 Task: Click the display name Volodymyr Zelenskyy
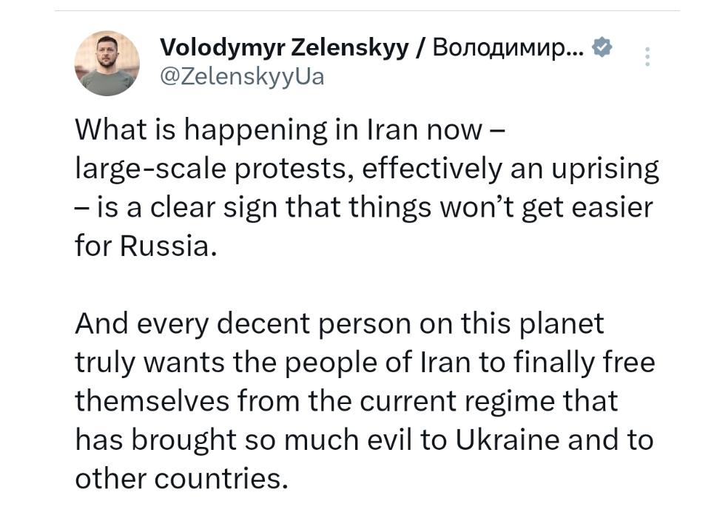click(284, 49)
